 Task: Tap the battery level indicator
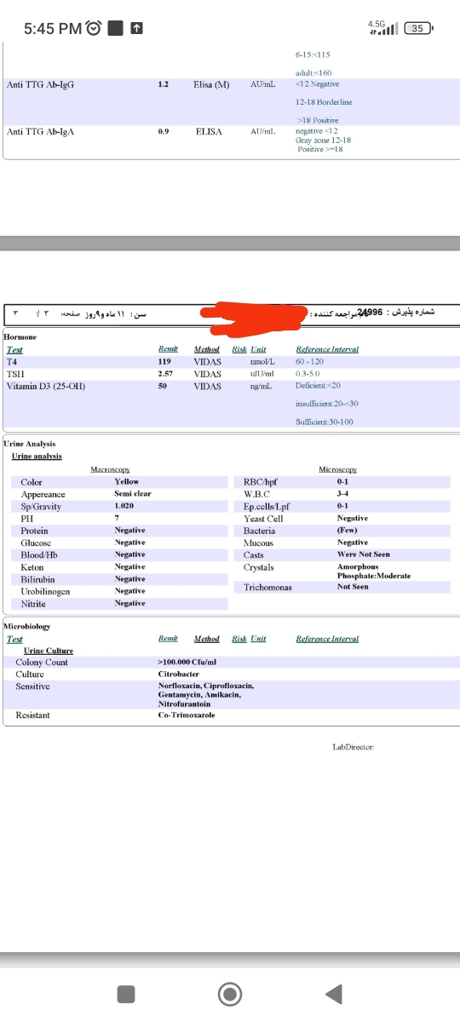click(x=418, y=28)
